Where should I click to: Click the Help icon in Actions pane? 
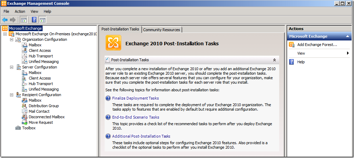(291, 62)
